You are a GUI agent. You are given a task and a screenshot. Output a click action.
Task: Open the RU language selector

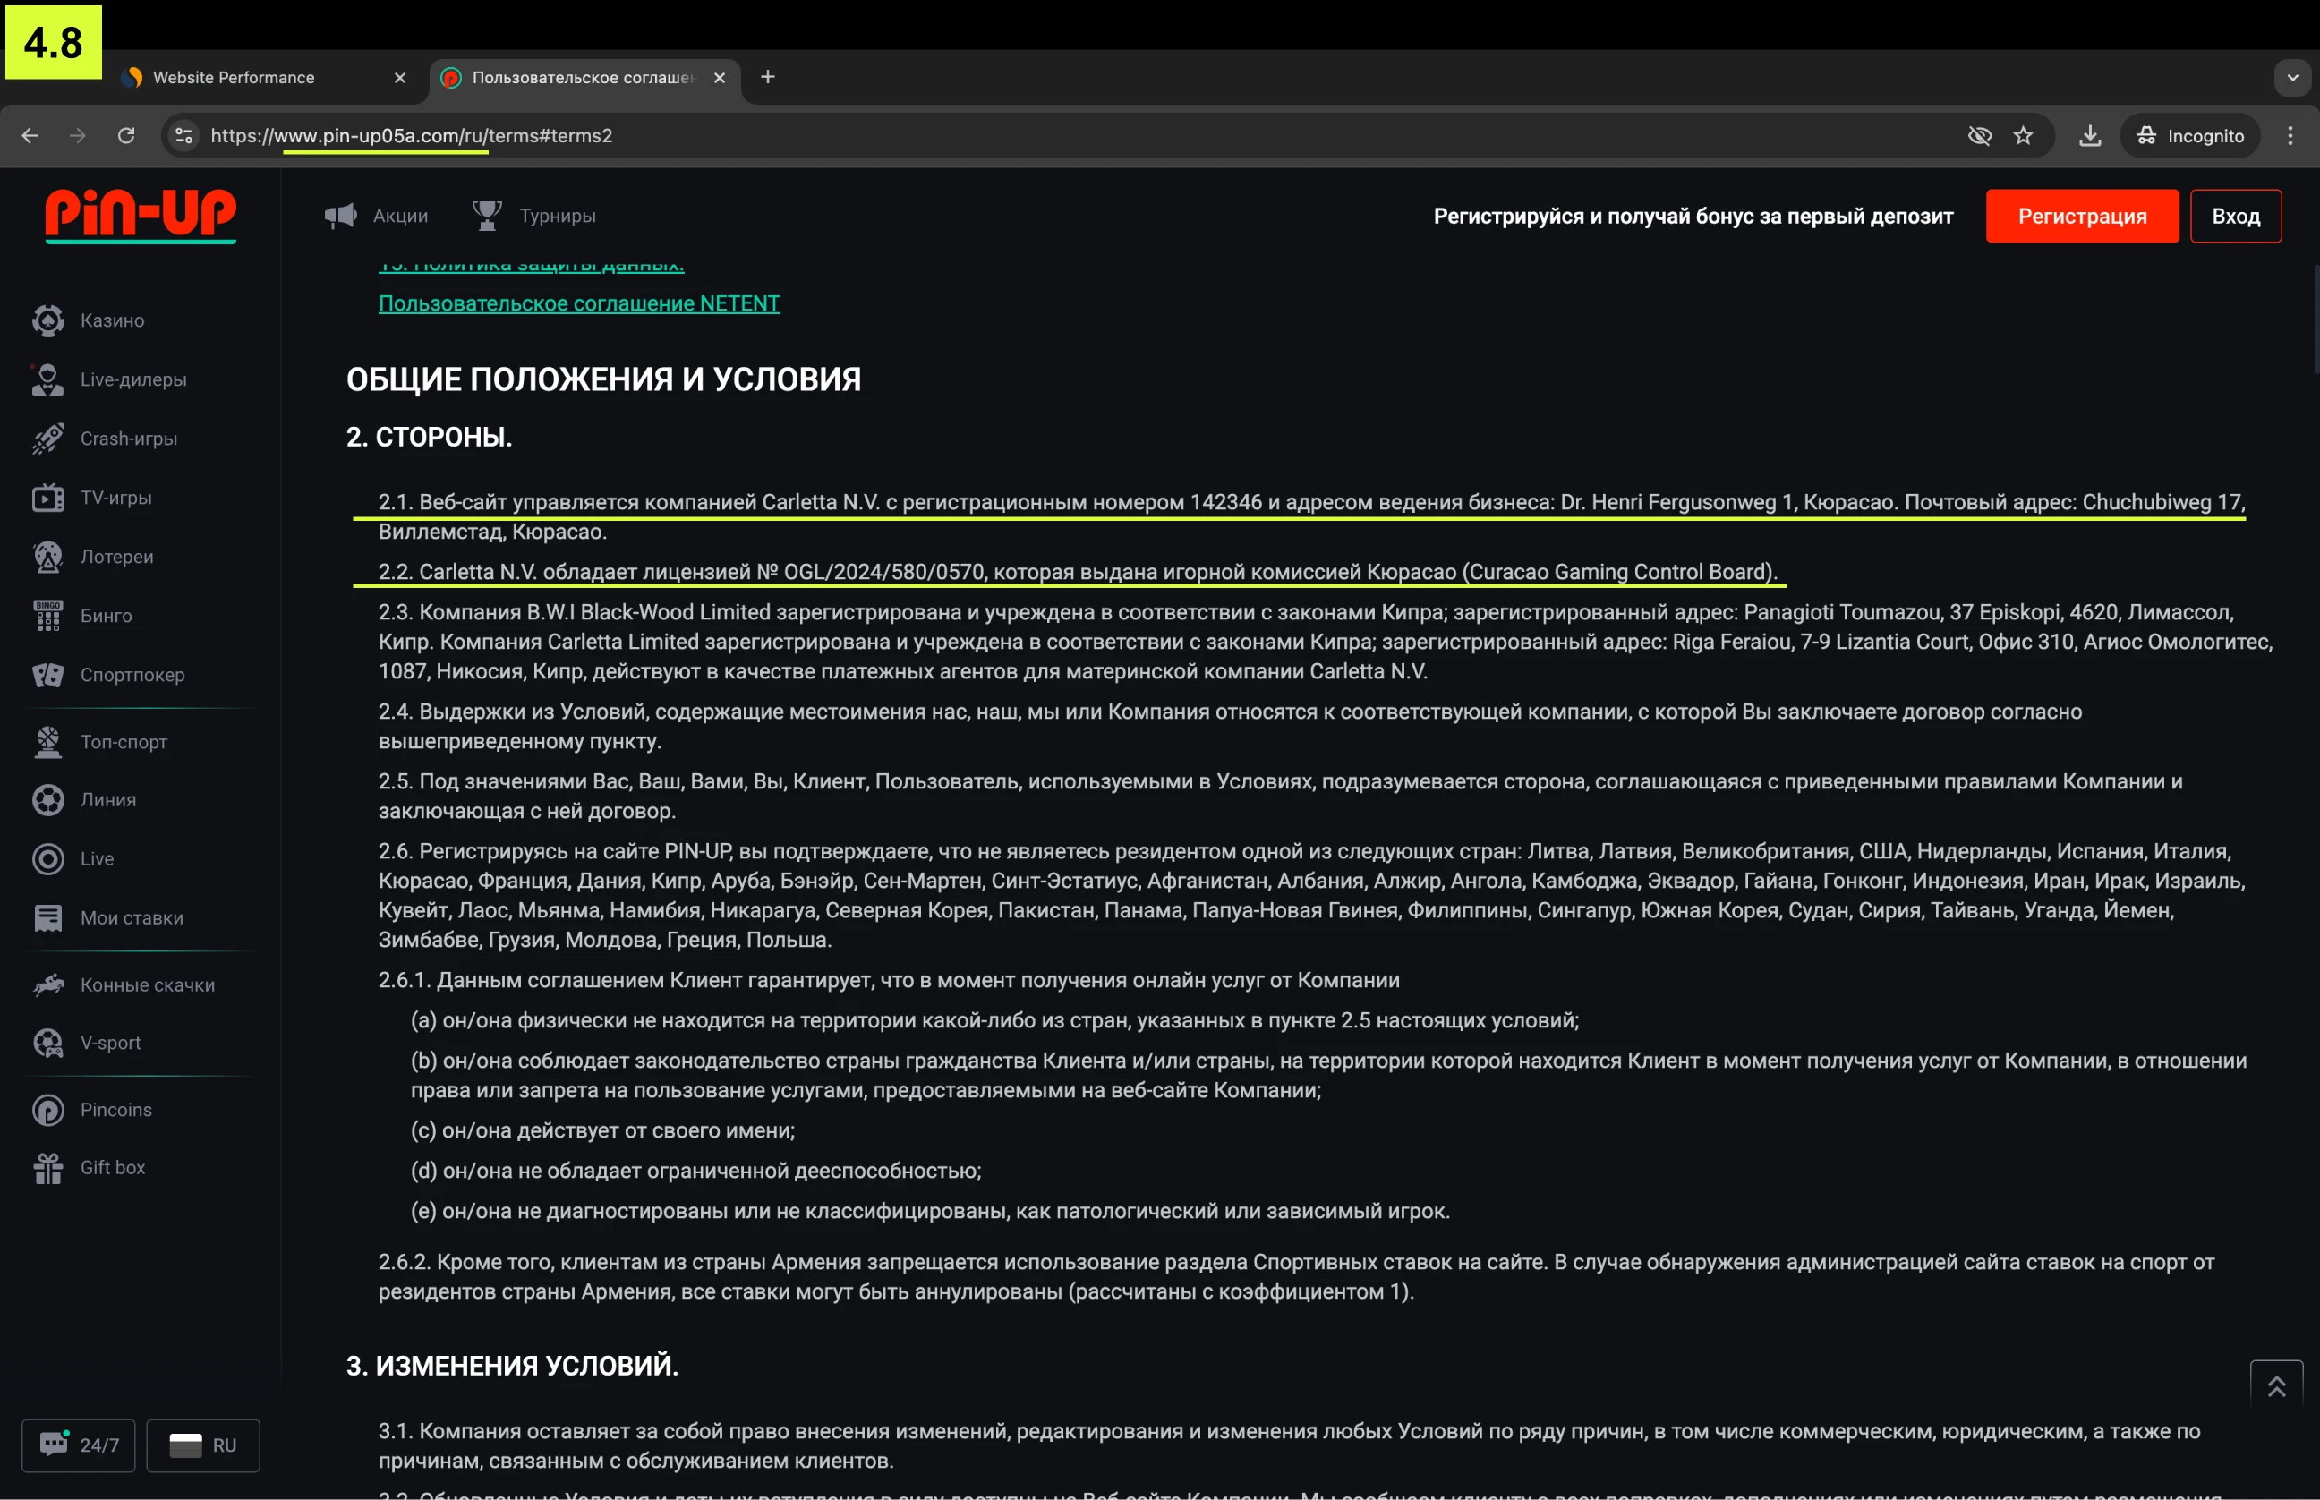click(202, 1445)
